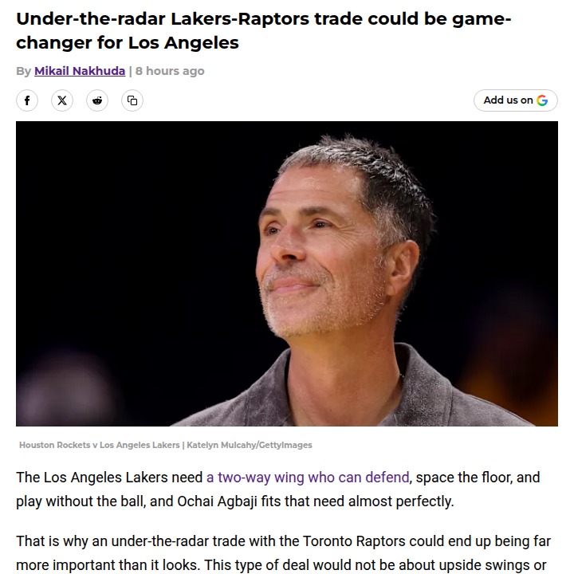
Task: Click the Katelyn Mulcahy/GettyImages photo credit
Action: [x=250, y=445]
